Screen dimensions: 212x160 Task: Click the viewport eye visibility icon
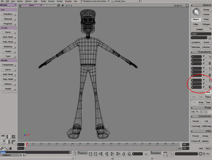point(62,5)
